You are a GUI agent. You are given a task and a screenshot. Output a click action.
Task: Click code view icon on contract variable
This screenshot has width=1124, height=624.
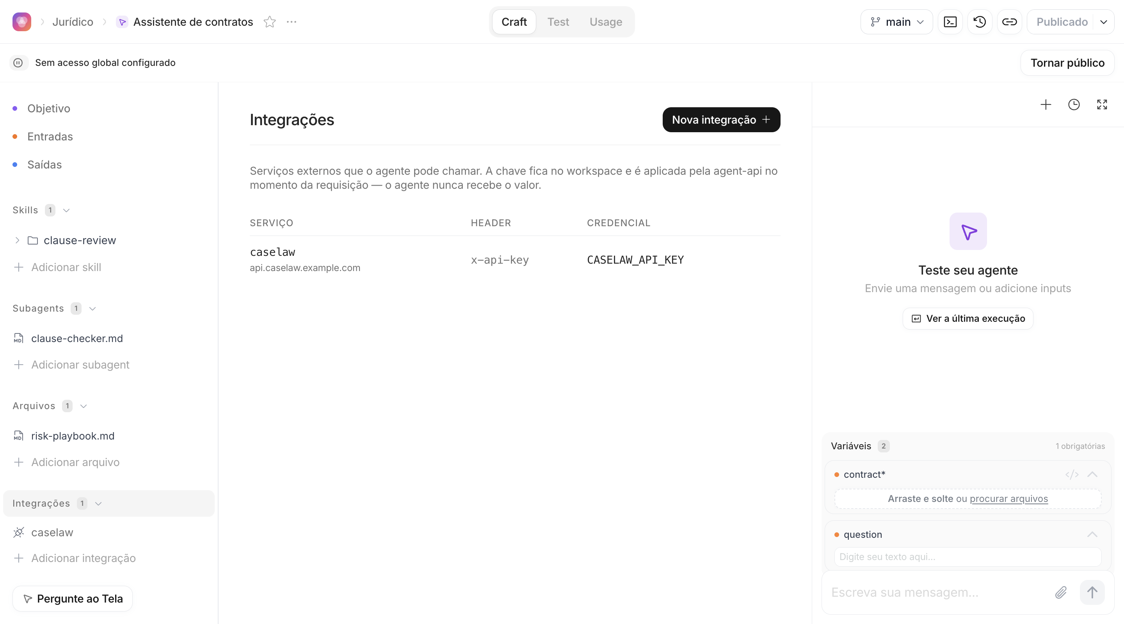coord(1072,474)
